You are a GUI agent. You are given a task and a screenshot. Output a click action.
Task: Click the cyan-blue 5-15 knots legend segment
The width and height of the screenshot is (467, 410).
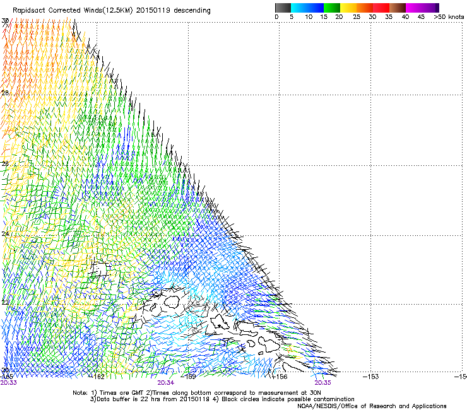pos(307,8)
